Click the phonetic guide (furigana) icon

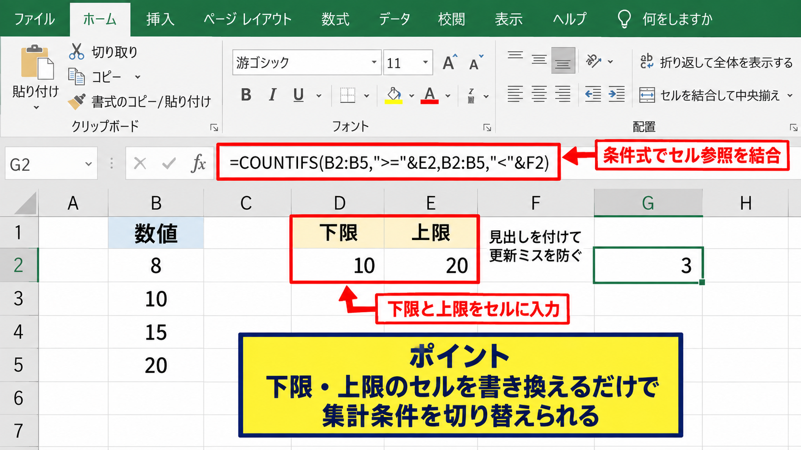471,96
